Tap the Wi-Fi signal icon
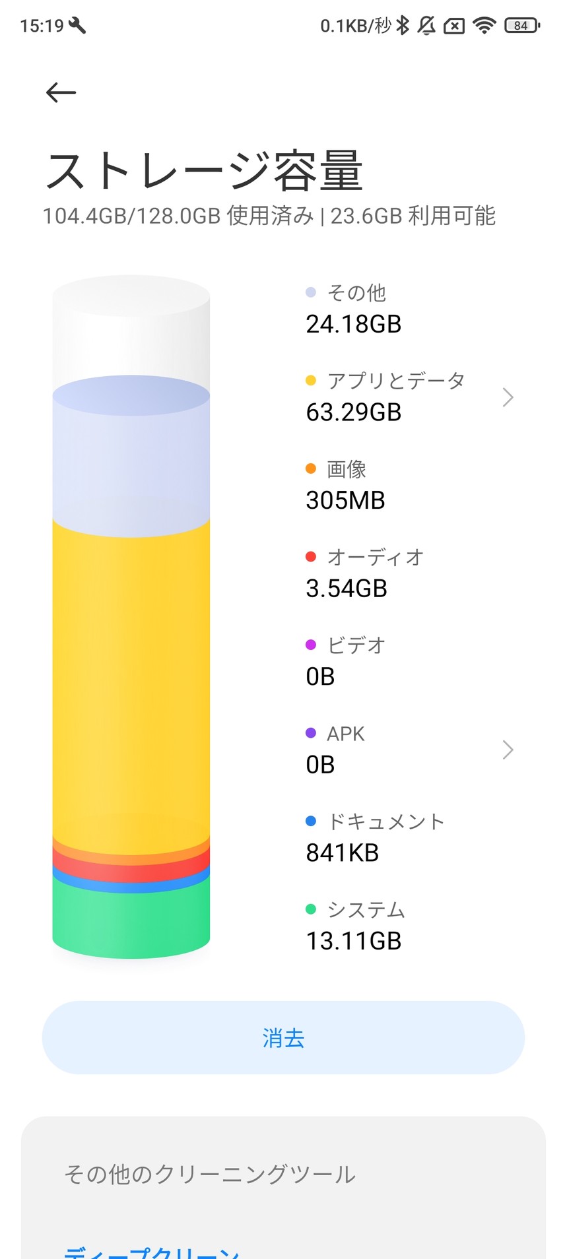This screenshot has width=567, height=1259. point(484,26)
